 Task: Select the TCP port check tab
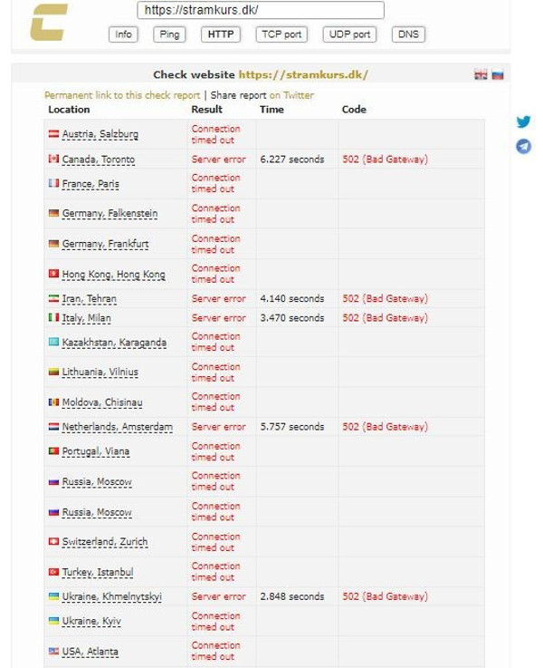tap(281, 34)
